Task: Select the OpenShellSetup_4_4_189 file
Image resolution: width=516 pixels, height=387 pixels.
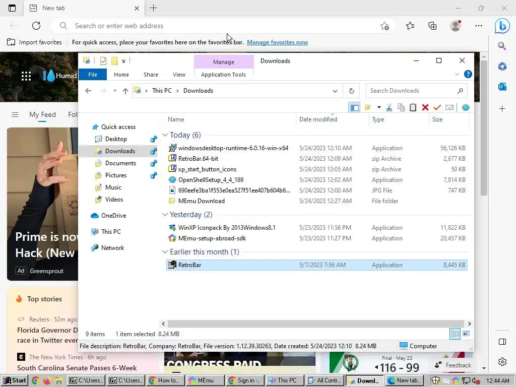Action: pyautogui.click(x=211, y=180)
